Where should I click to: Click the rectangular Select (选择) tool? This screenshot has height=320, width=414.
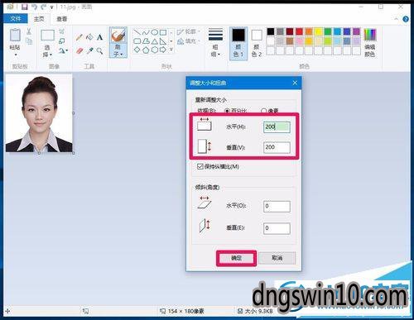click(47, 36)
